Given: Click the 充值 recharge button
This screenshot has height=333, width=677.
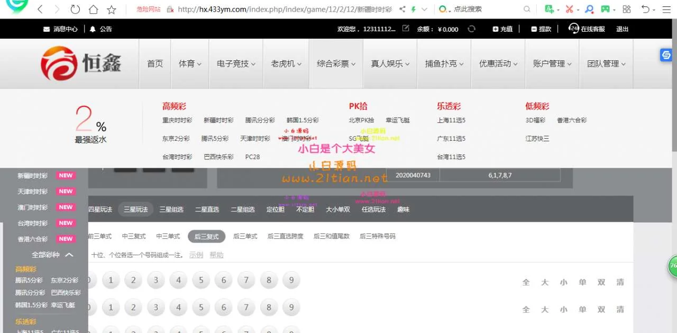Looking at the screenshot, I should (x=502, y=29).
